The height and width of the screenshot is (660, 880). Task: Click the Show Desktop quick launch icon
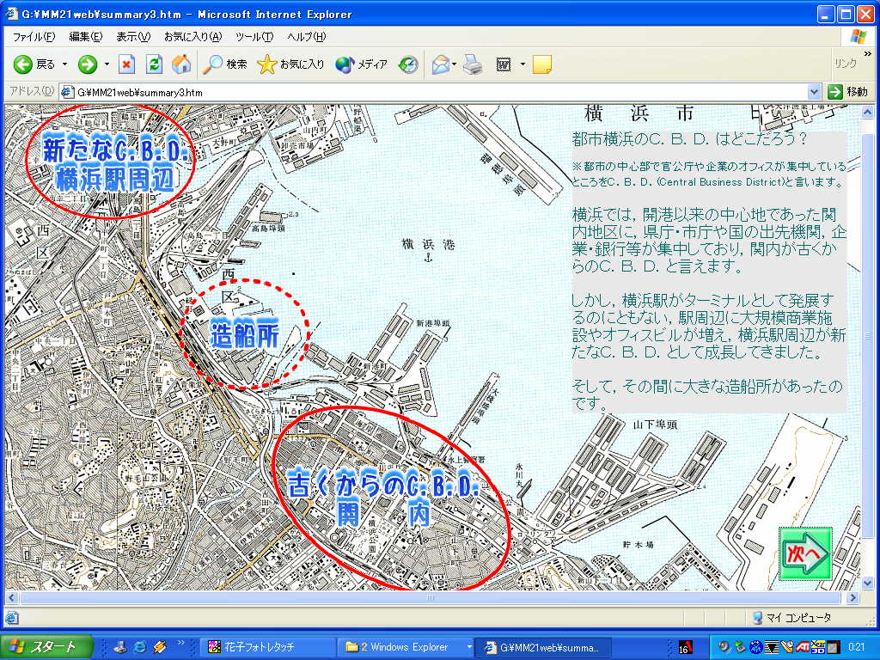(120, 647)
